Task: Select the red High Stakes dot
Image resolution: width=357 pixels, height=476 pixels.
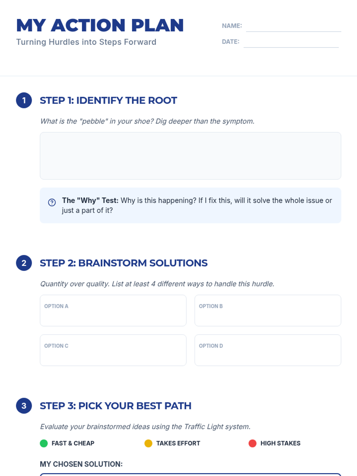Action: click(x=252, y=443)
